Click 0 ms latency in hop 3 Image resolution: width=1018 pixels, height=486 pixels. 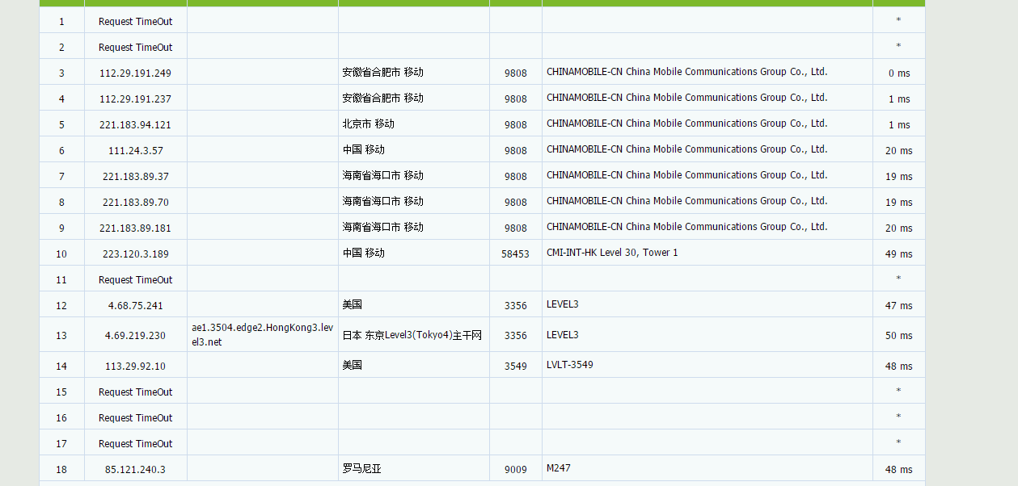pyautogui.click(x=898, y=73)
